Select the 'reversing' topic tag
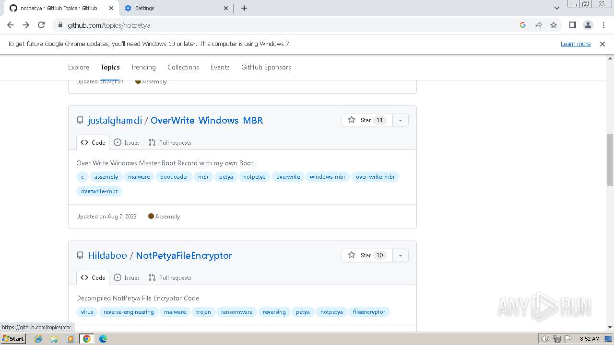The height and width of the screenshot is (345, 614). [274, 312]
